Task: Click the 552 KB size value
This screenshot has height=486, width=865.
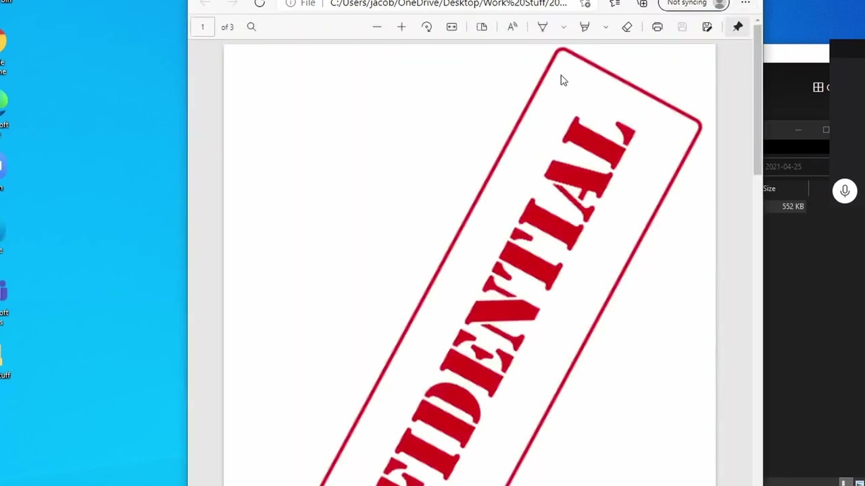Action: (793, 206)
